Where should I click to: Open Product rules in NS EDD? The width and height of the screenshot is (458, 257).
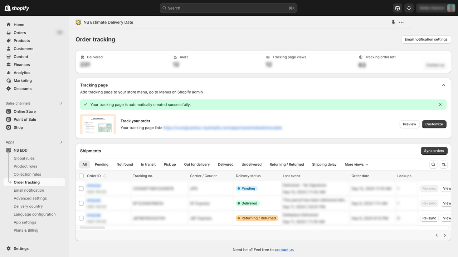(25, 166)
